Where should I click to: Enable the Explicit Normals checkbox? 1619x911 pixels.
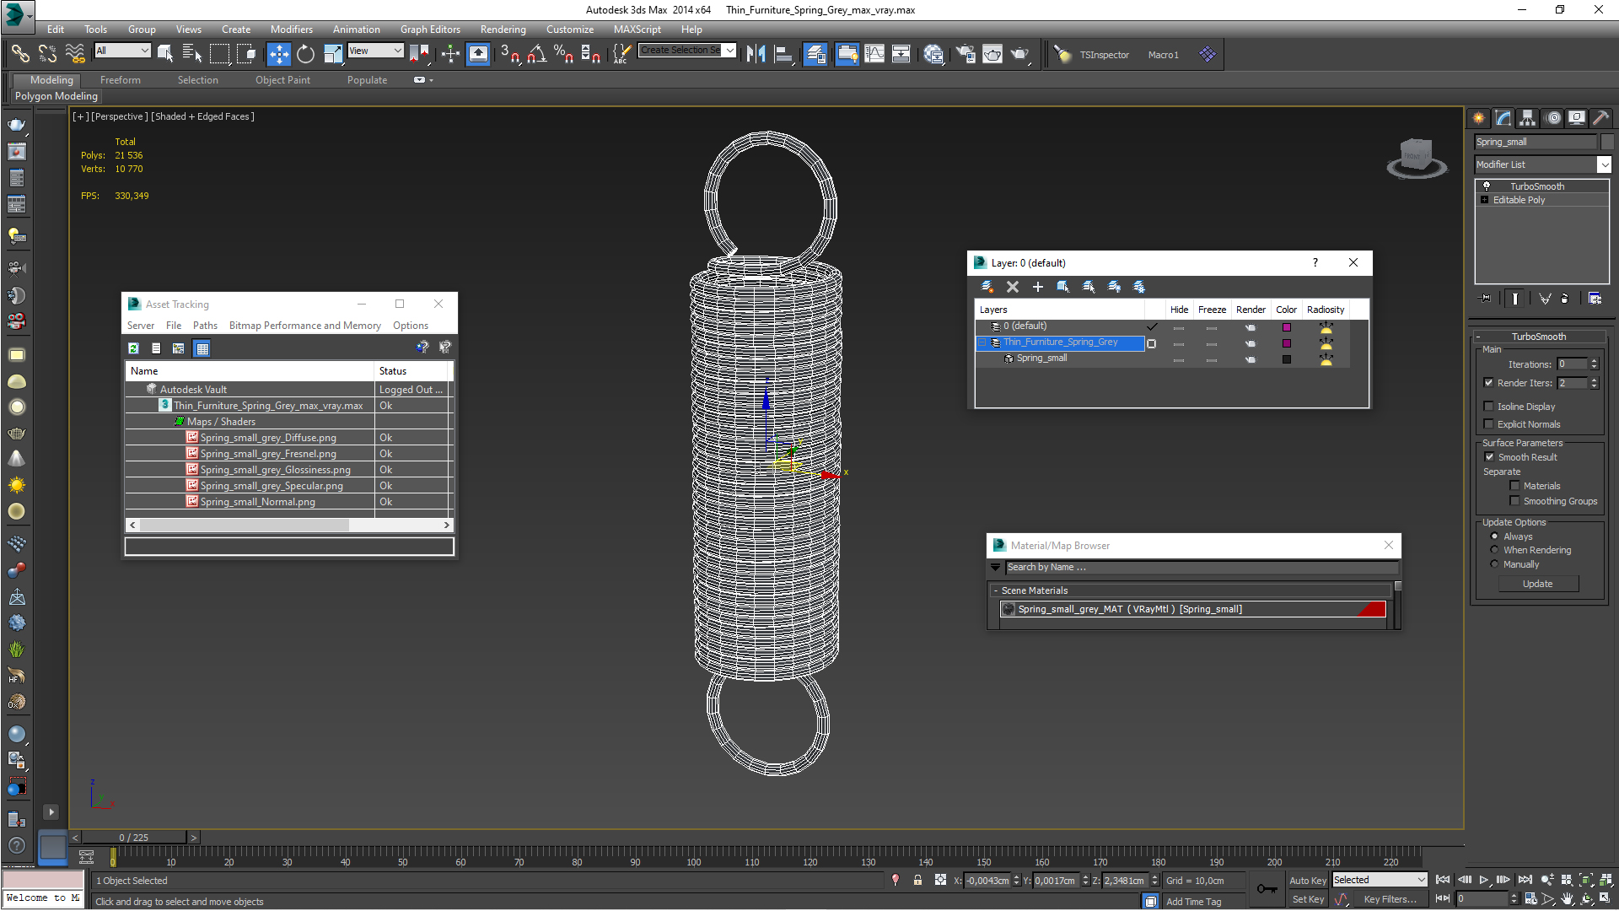tap(1488, 423)
